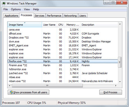Click End Process button

tap(111, 92)
